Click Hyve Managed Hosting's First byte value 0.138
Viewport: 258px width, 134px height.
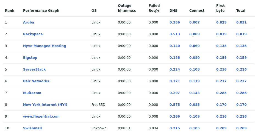pos(221,46)
